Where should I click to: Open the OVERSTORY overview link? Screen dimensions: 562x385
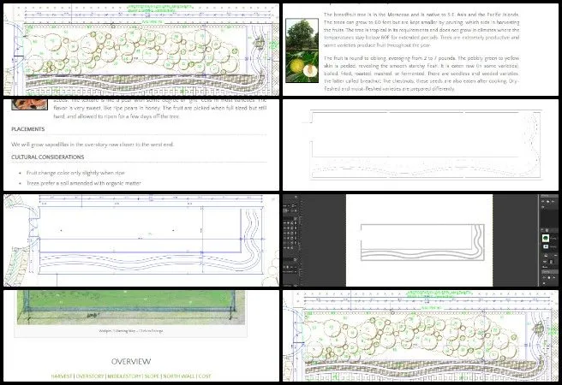[90, 376]
